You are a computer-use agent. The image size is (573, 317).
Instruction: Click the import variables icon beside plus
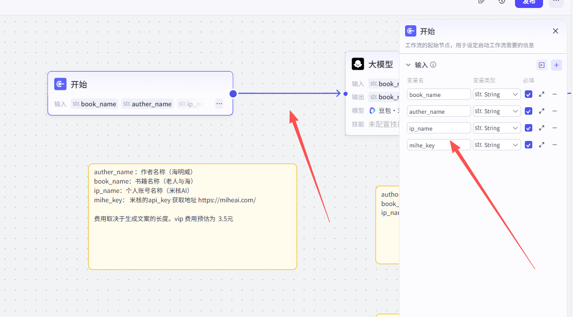tap(541, 65)
